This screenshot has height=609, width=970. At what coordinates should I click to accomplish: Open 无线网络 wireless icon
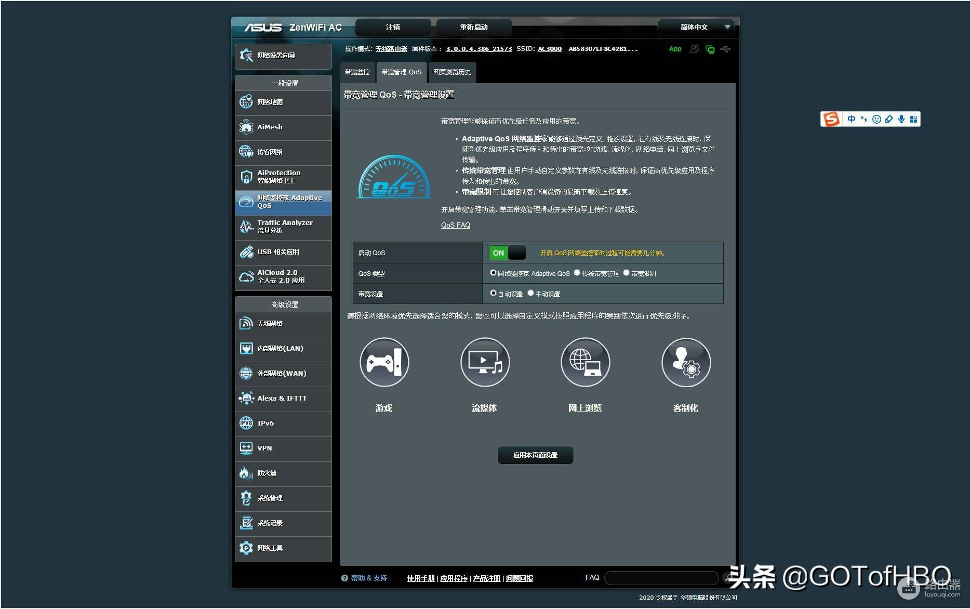tap(246, 323)
